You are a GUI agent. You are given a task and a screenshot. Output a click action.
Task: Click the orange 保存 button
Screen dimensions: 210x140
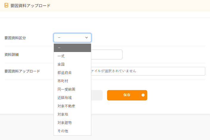pos(127,95)
